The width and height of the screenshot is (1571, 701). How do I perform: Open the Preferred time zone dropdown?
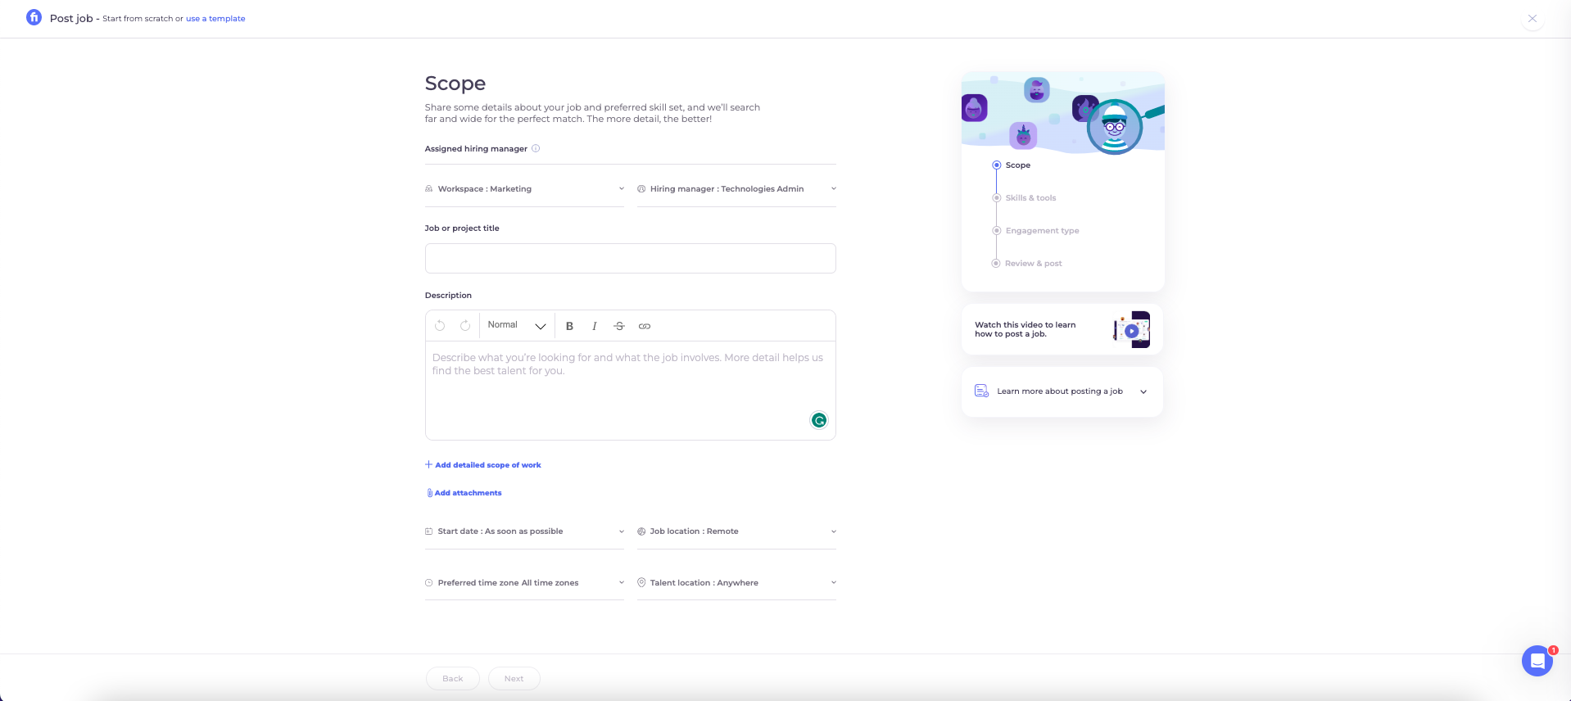coord(524,583)
